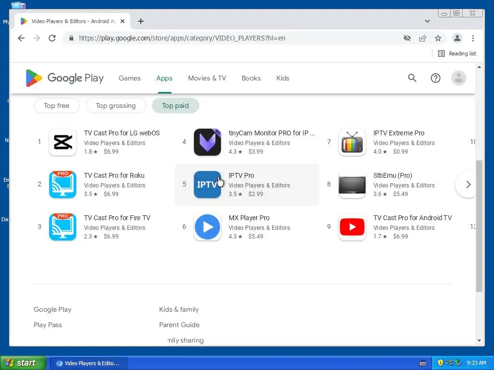Open StbEmu (Pro) title link
This screenshot has width=494, height=370.
393,175
